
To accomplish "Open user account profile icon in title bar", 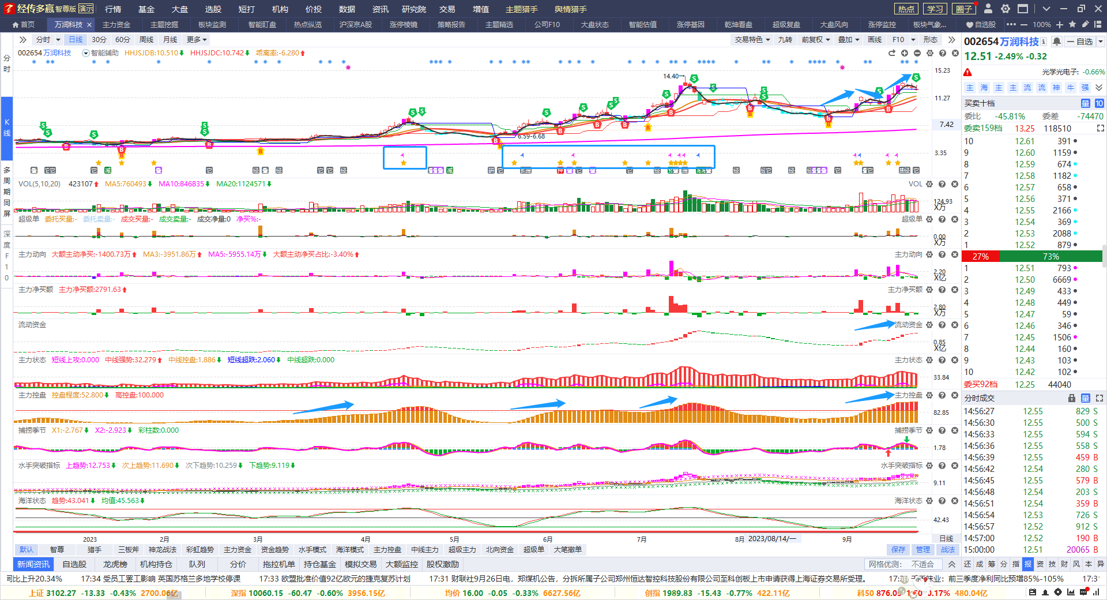I will (x=988, y=9).
